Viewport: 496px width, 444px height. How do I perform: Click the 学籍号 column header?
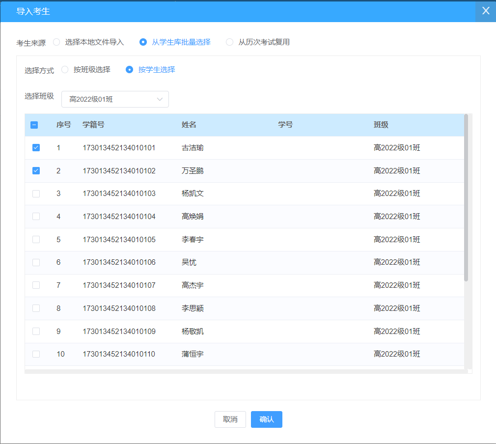tap(93, 125)
